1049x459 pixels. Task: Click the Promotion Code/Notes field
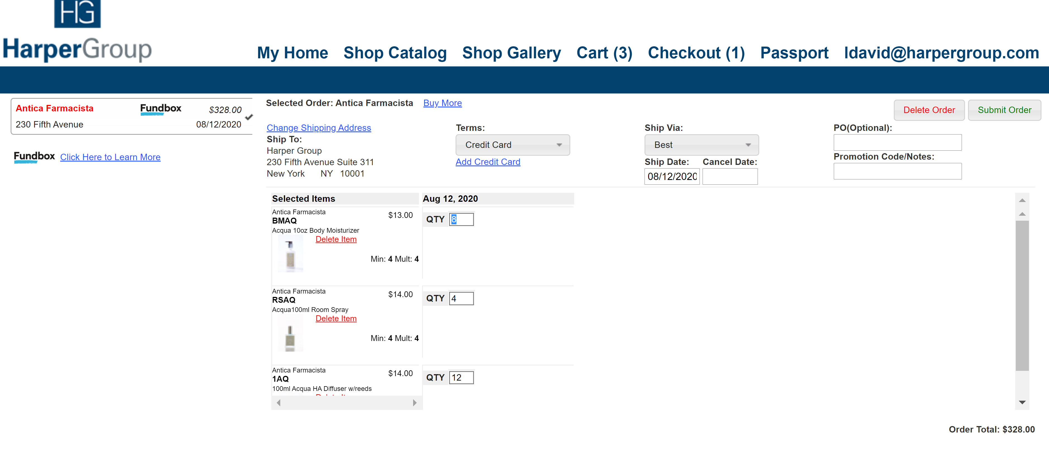pyautogui.click(x=897, y=171)
